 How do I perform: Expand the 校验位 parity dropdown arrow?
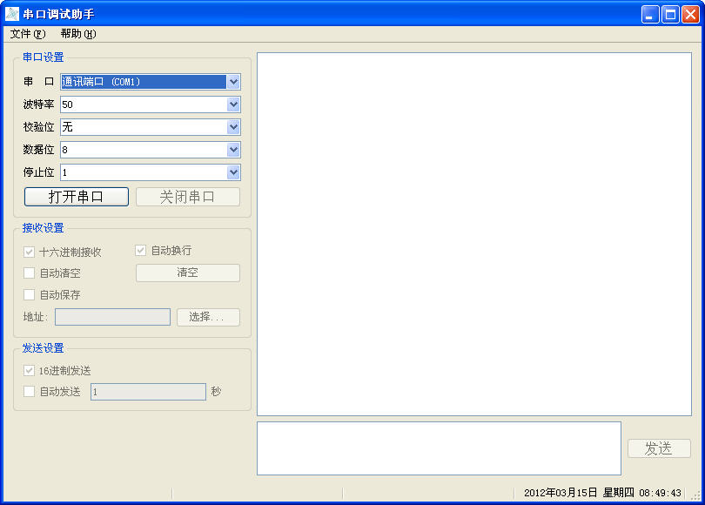(x=233, y=127)
